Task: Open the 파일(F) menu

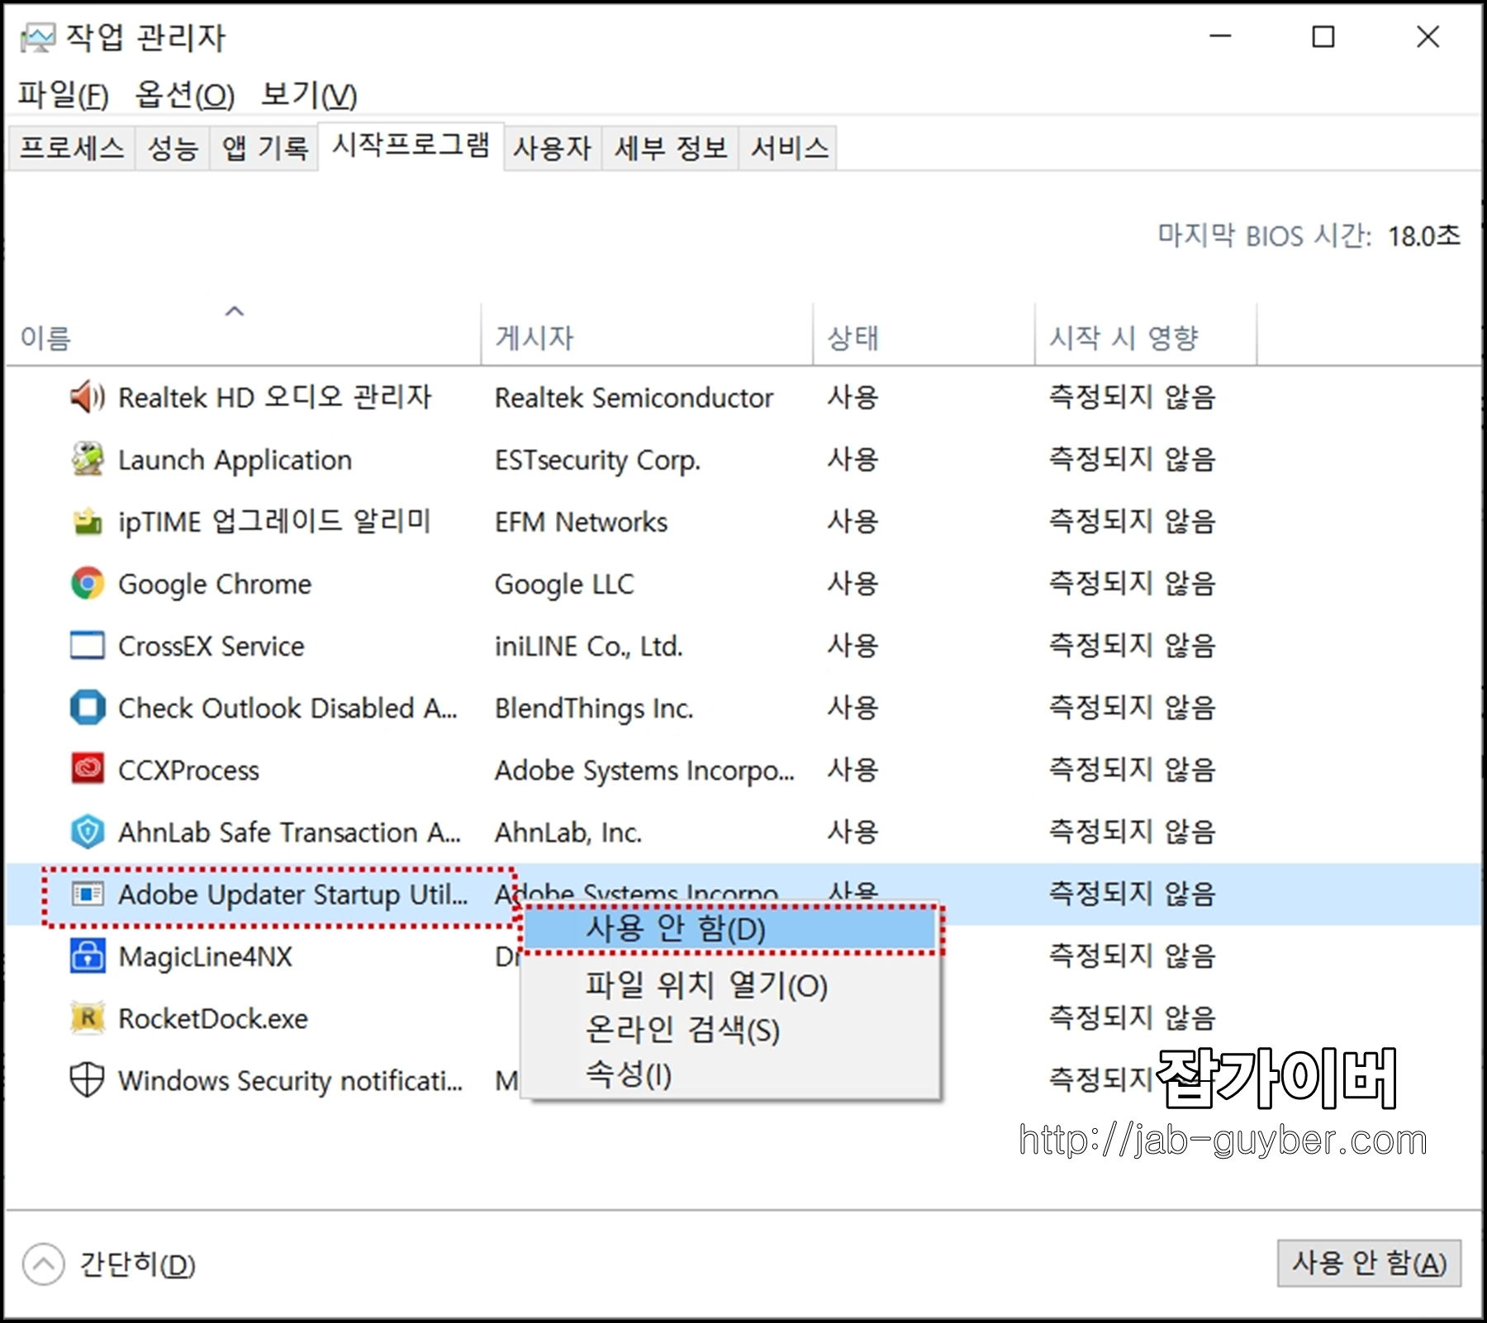Action: (x=64, y=96)
